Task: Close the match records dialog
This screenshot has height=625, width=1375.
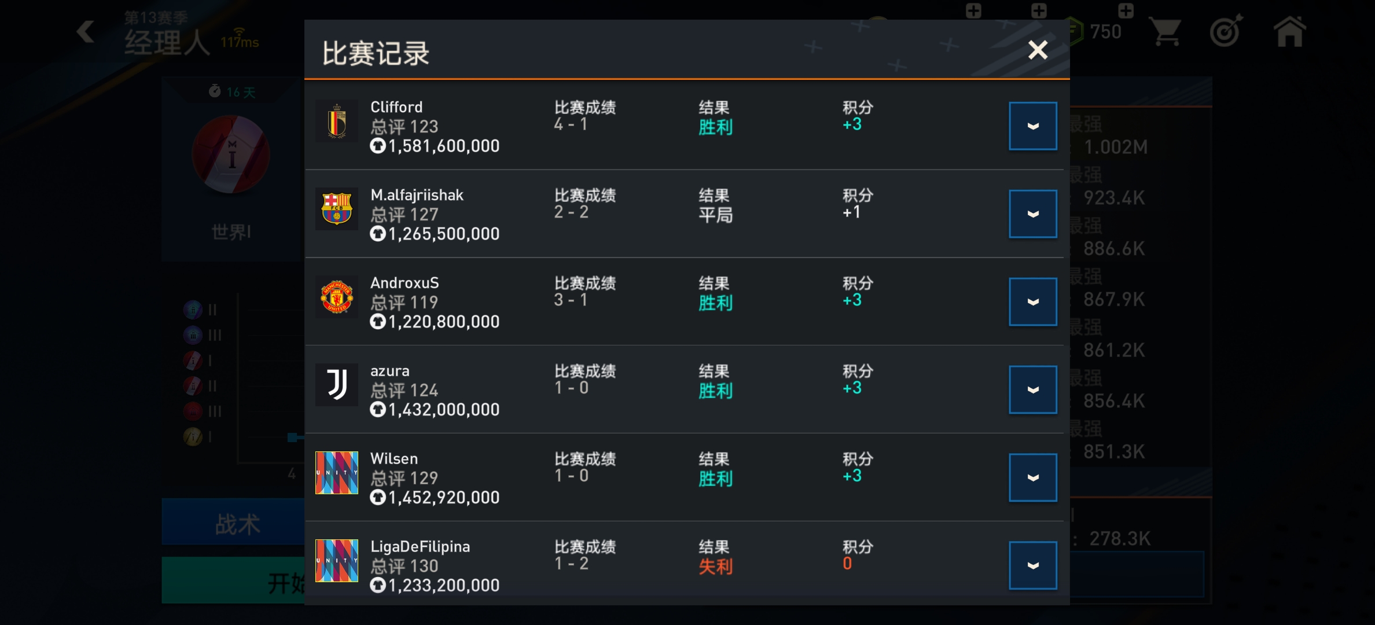Action: coord(1038,50)
